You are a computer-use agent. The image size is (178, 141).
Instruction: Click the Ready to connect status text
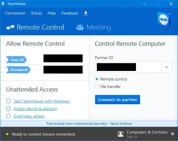click(43, 134)
